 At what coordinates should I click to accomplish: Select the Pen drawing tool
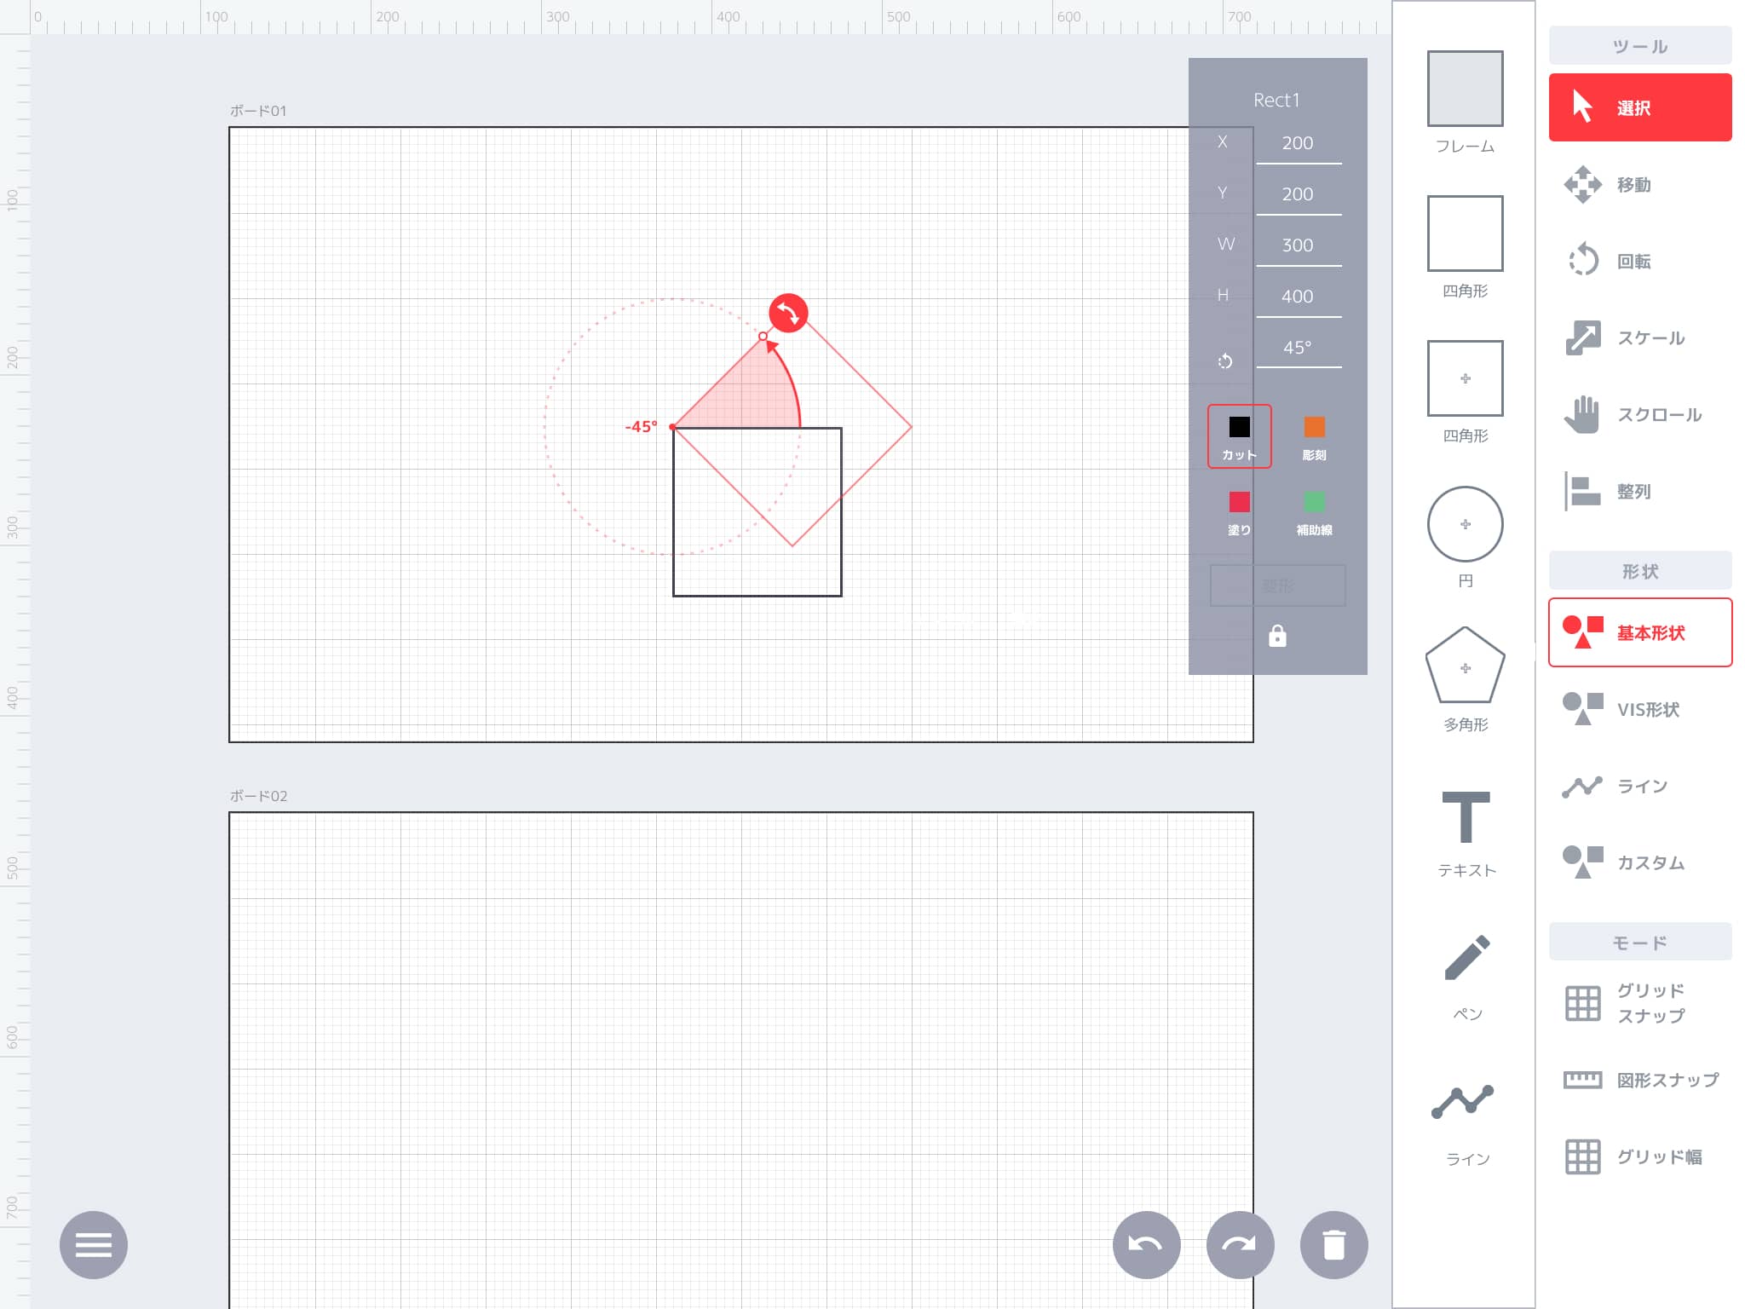point(1466,959)
